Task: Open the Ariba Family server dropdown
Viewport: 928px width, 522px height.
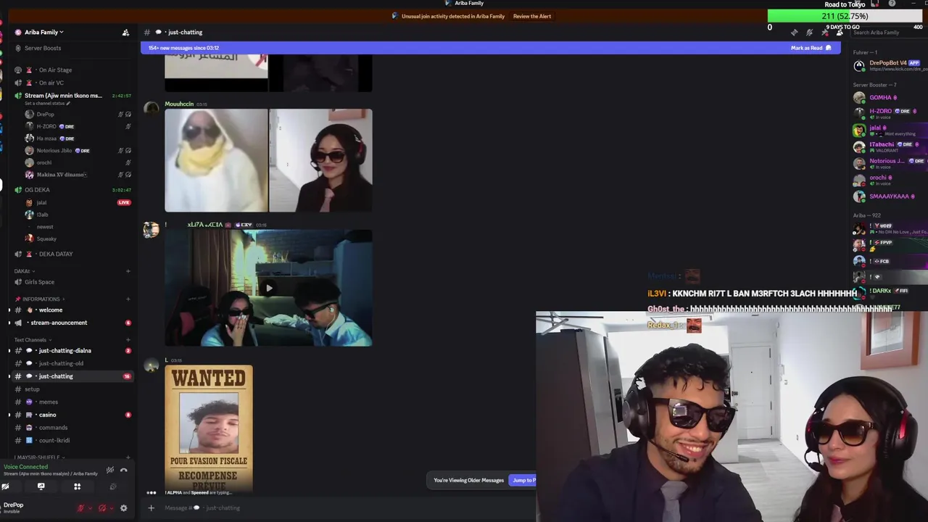Action: 43,32
